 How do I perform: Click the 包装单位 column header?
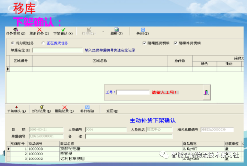click(x=233, y=144)
